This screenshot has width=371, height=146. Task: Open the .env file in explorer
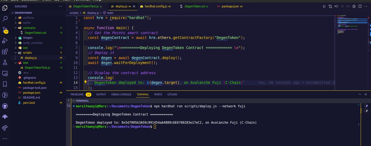(x=26, y=73)
